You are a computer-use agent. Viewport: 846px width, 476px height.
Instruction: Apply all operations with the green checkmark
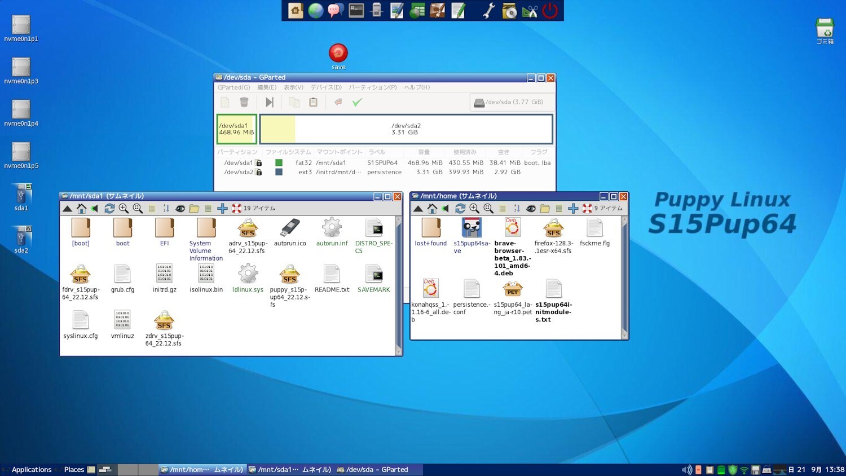click(357, 102)
